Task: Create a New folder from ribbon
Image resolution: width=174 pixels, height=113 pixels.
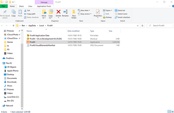Action: point(74,14)
